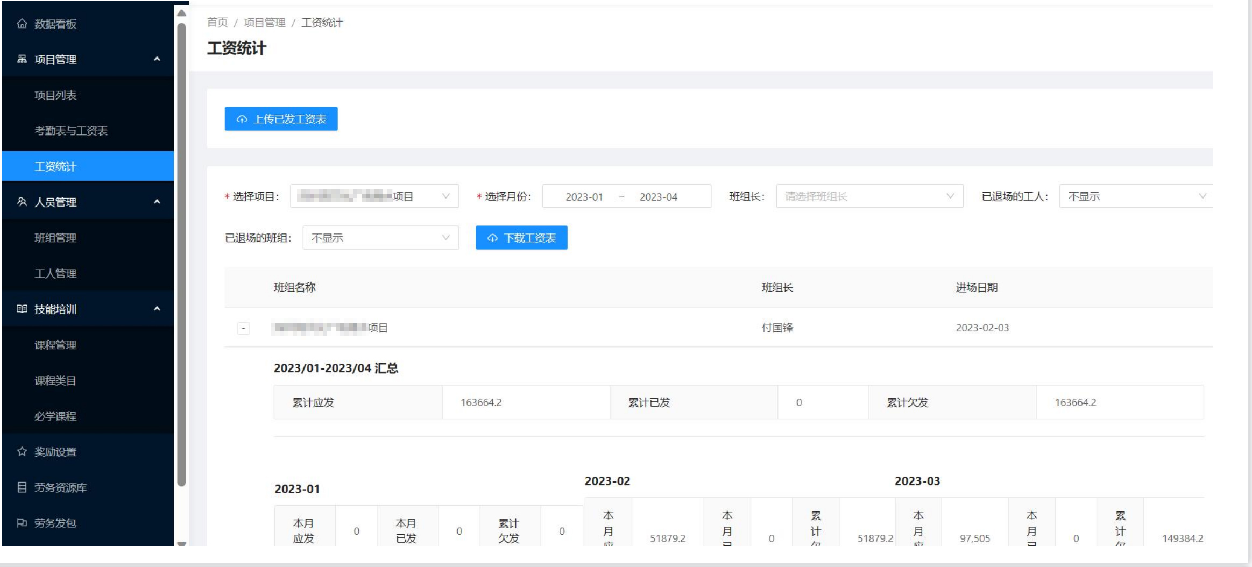This screenshot has height=567, width=1252.
Task: Open the 数据看板 dashboard icon
Action: tap(21, 24)
